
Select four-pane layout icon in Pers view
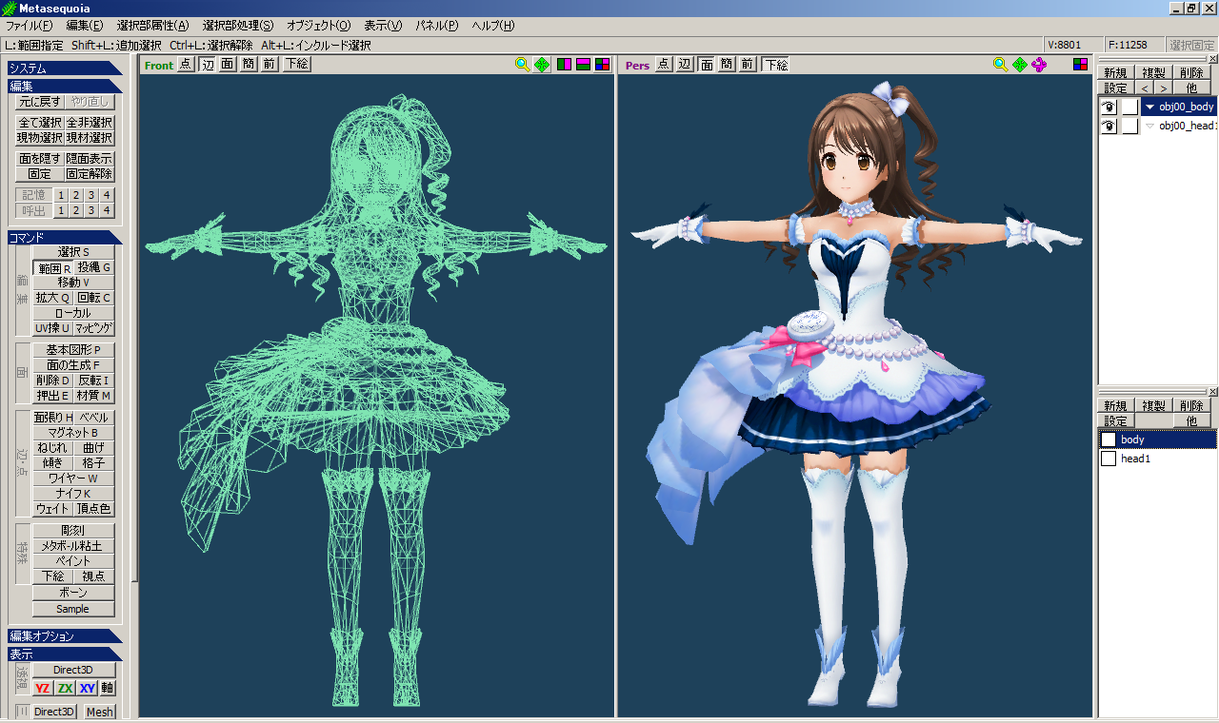point(1081,65)
